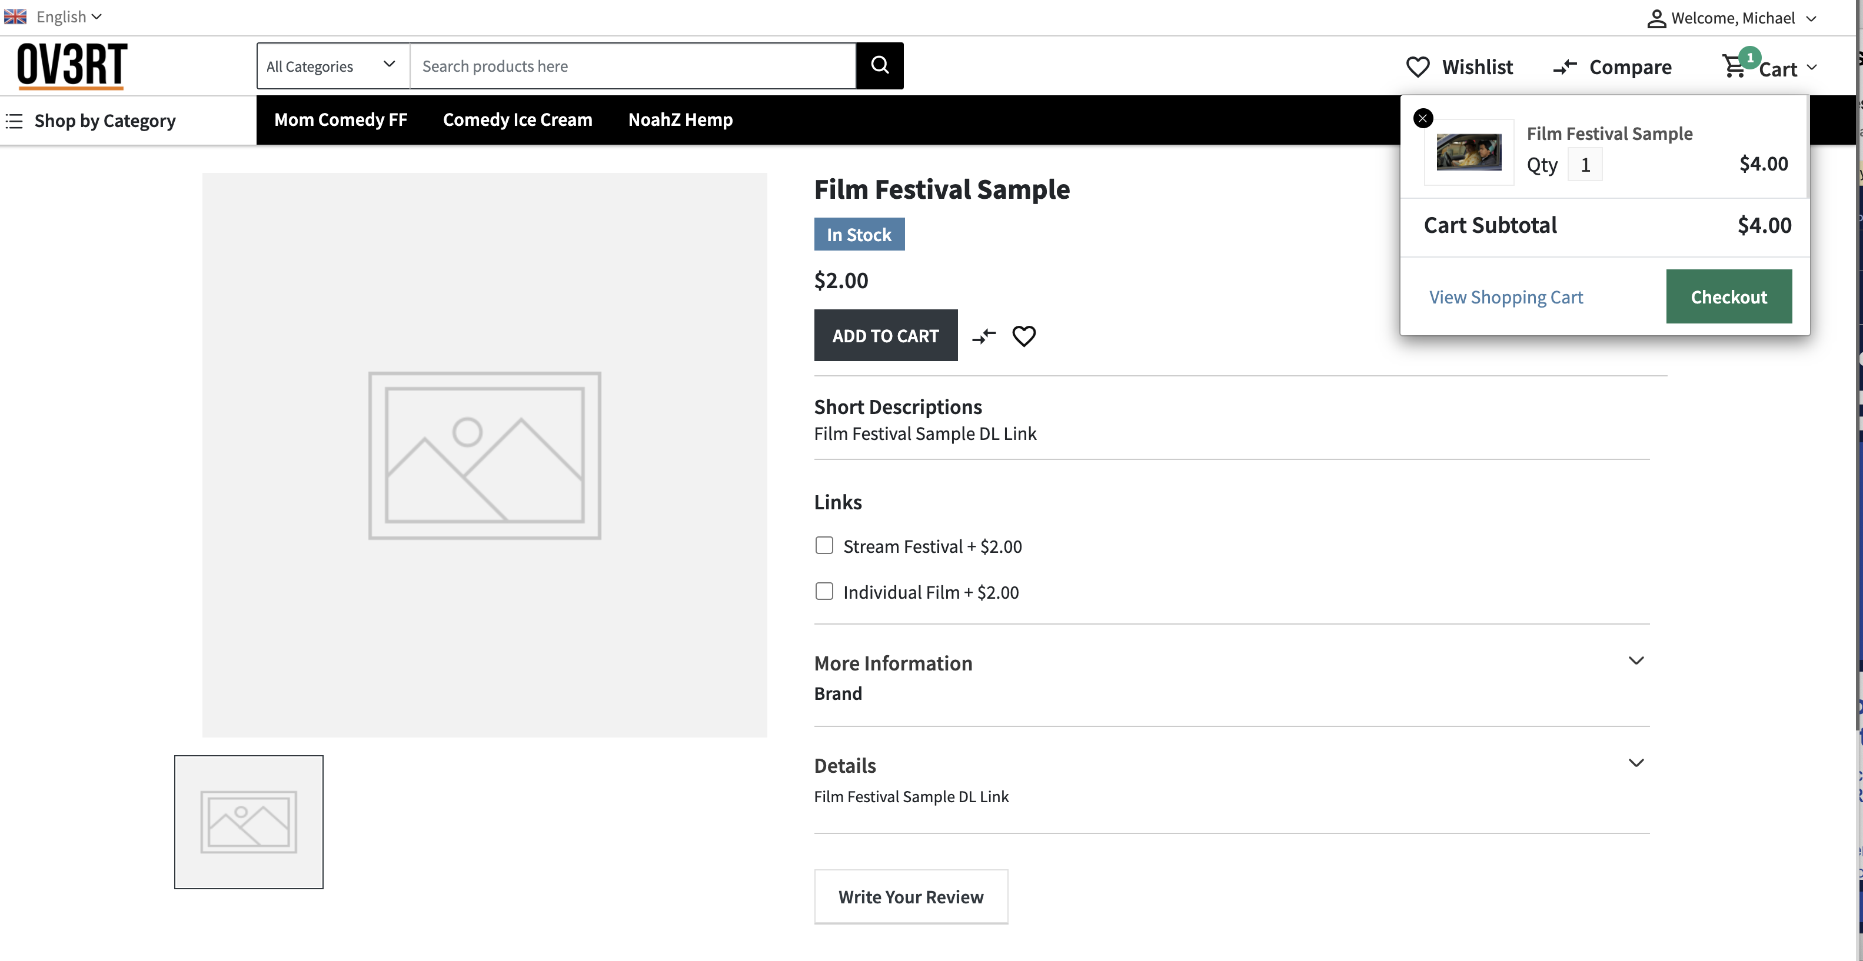This screenshot has width=1863, height=961.
Task: Open NoahZ Hemp menu item
Action: pyautogui.click(x=681, y=119)
